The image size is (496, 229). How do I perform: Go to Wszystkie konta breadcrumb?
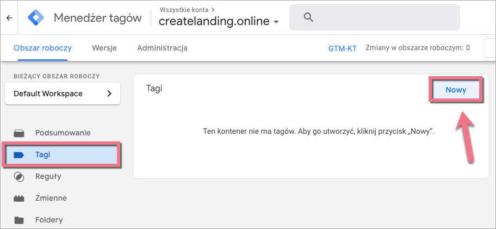click(183, 9)
